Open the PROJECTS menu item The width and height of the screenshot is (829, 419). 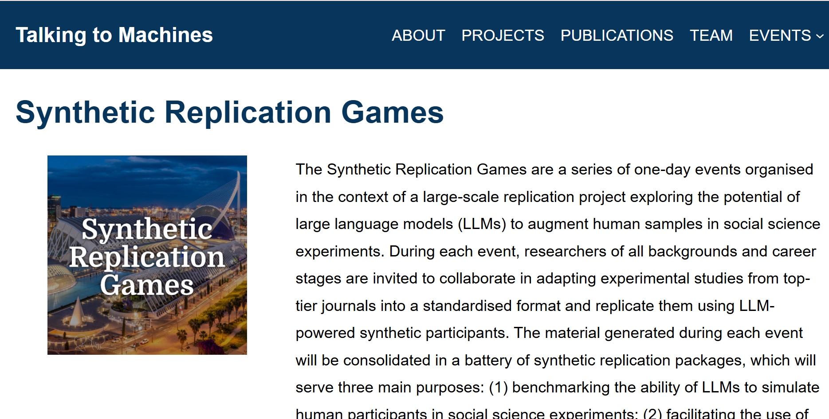[502, 35]
